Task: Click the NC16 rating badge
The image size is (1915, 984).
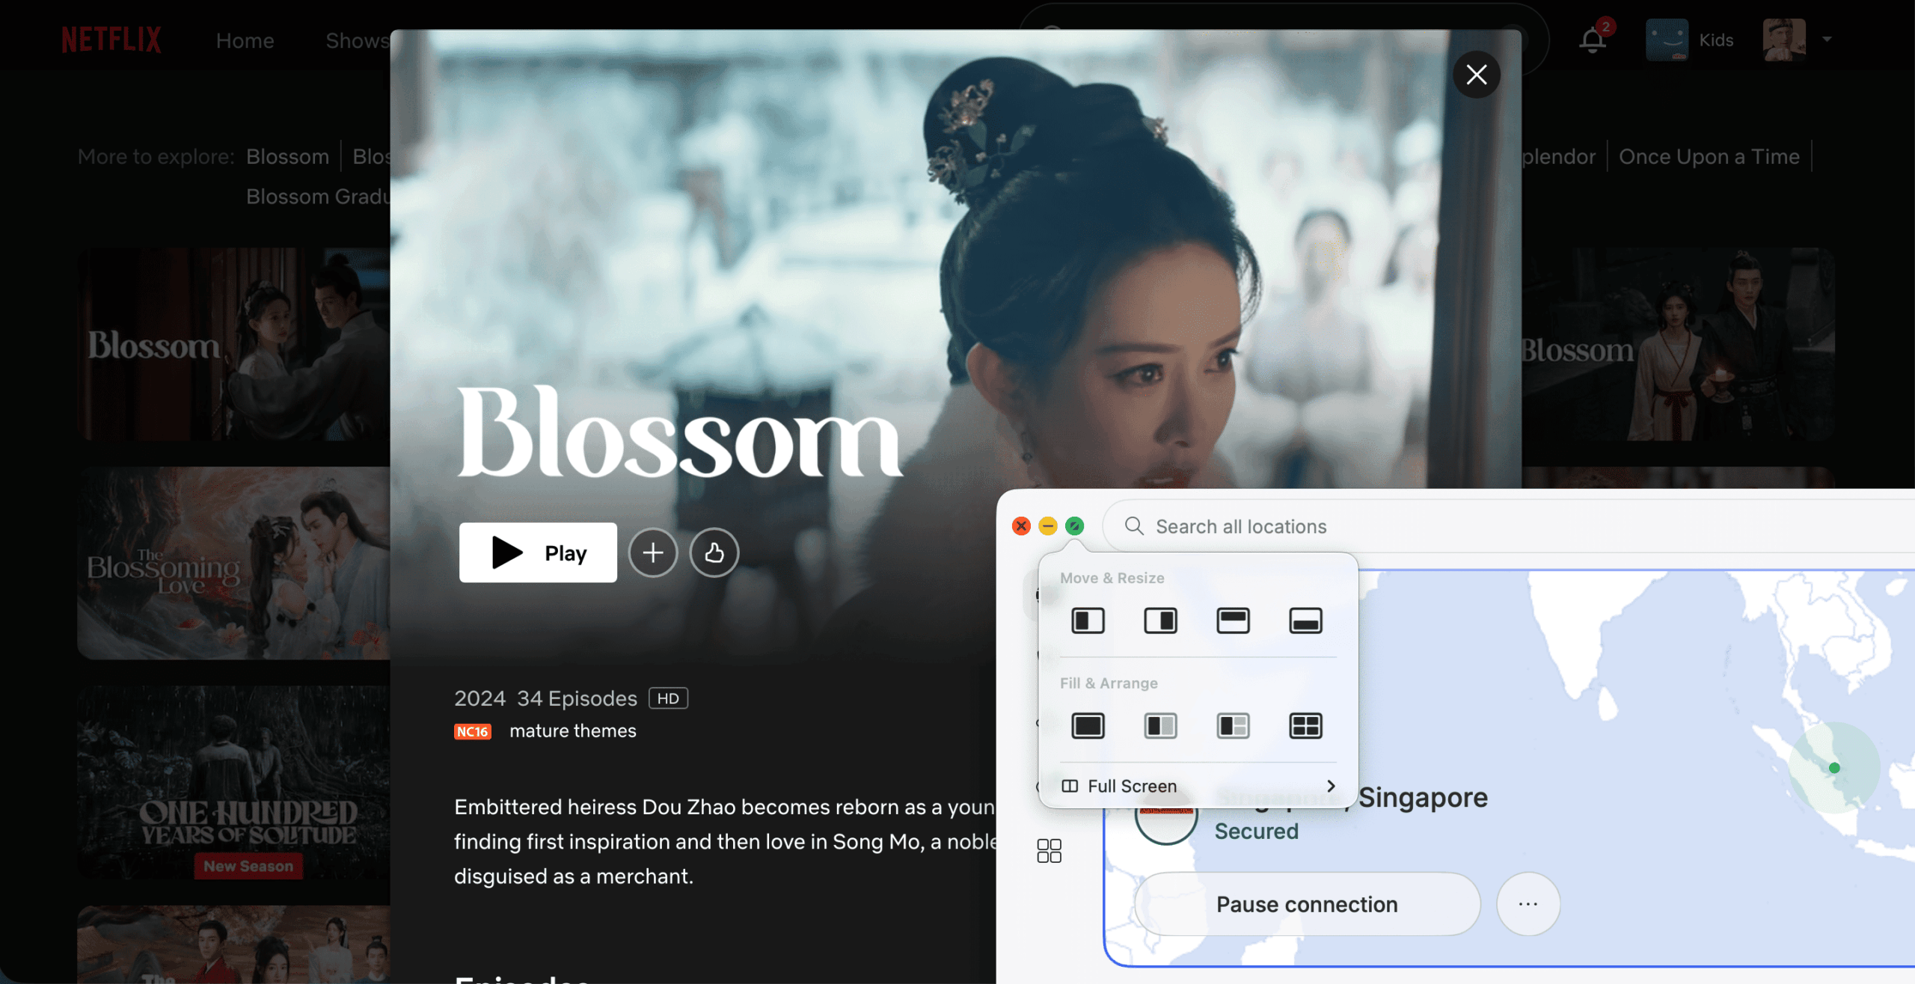Action: pos(473,731)
